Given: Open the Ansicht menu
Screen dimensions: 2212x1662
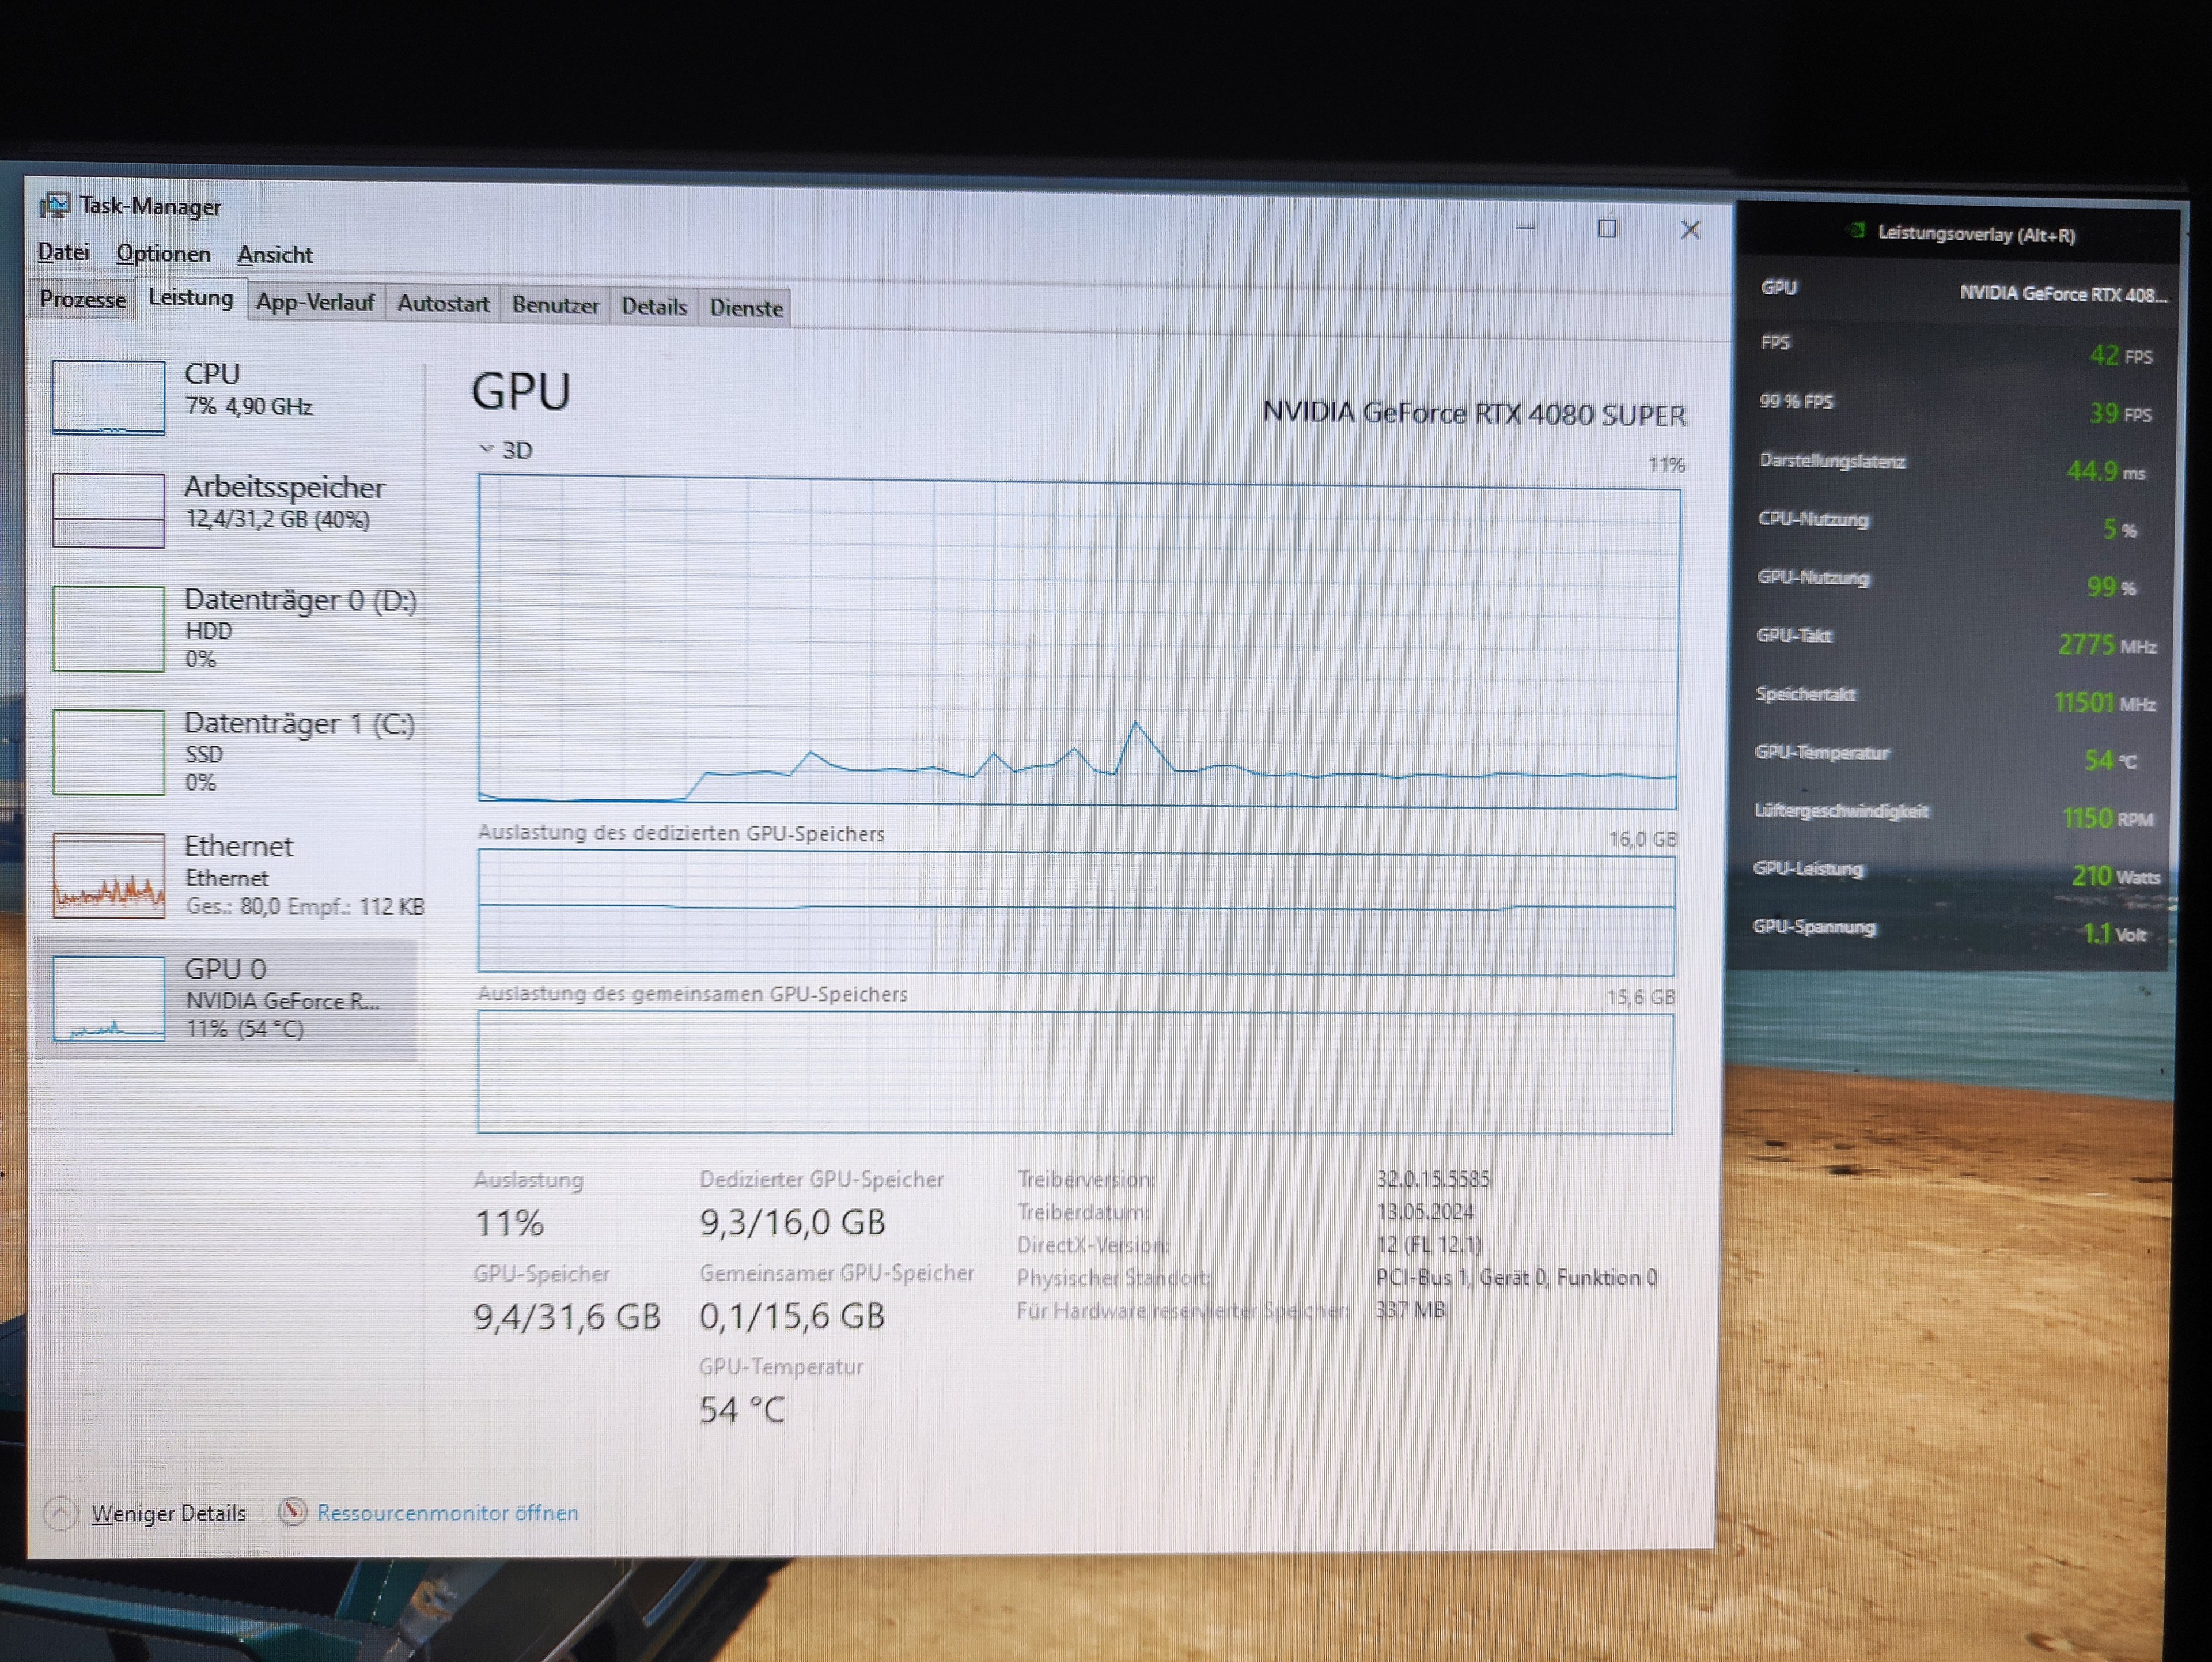Looking at the screenshot, I should tap(275, 255).
